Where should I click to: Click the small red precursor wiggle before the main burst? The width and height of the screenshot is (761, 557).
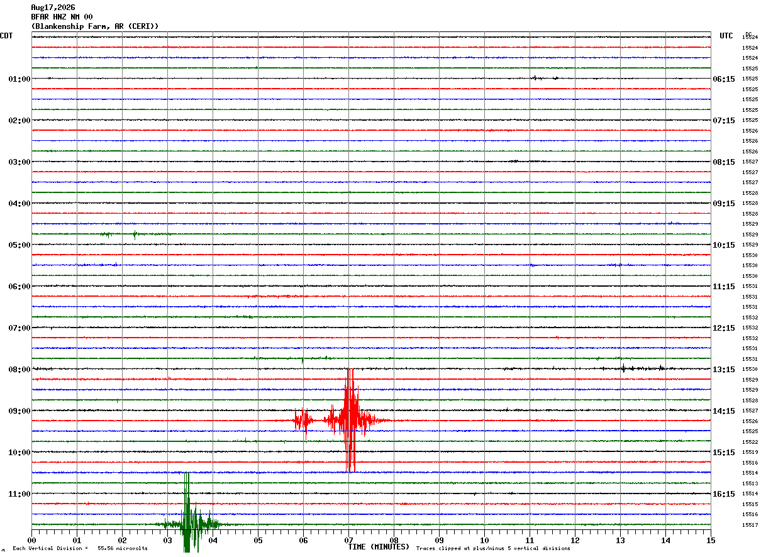point(304,420)
